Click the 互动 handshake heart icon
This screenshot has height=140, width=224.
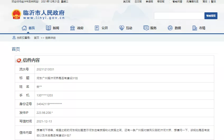tap(122, 28)
